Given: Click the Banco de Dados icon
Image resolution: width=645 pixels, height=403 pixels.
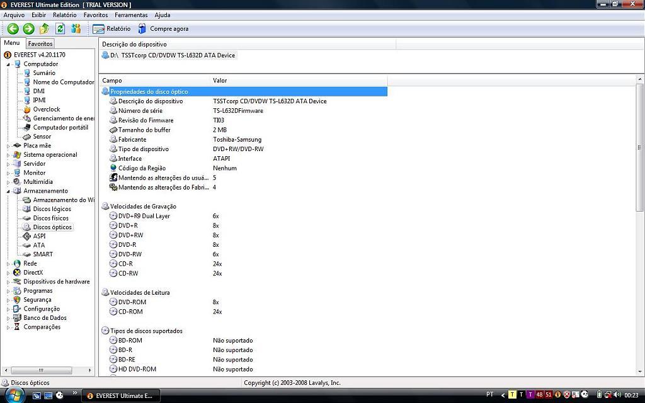Looking at the screenshot, I should (17, 318).
